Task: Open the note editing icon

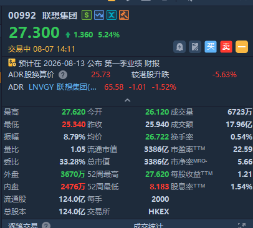Action: click(195, 47)
